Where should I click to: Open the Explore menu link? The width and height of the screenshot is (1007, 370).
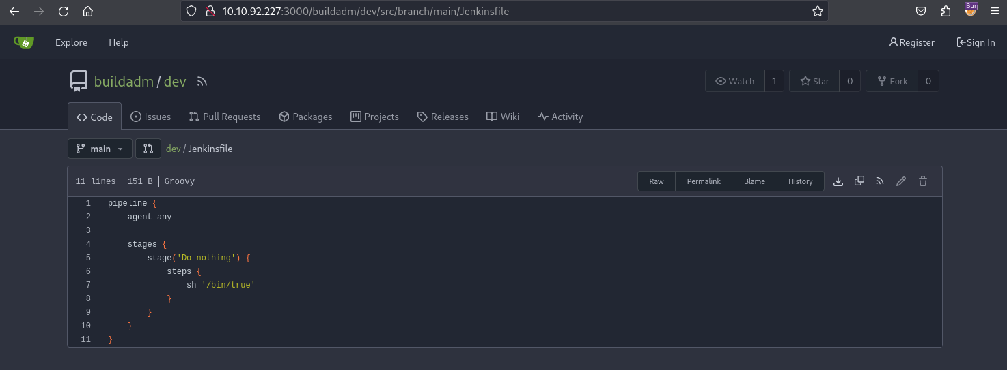coord(71,42)
